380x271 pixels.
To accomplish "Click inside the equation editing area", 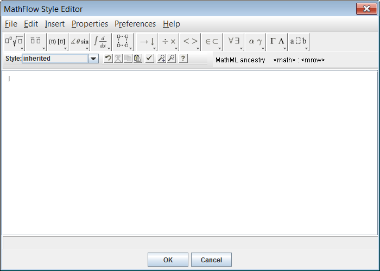I will point(190,152).
